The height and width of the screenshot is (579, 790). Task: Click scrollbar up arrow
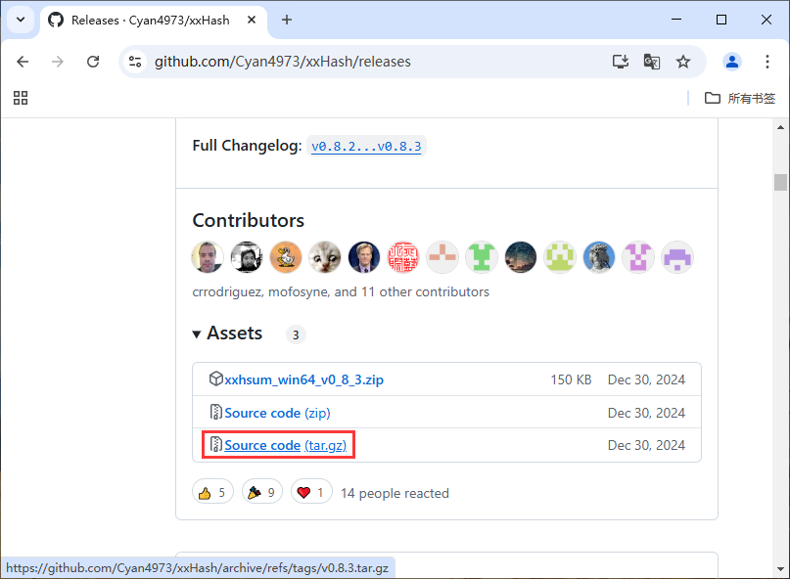(x=780, y=127)
